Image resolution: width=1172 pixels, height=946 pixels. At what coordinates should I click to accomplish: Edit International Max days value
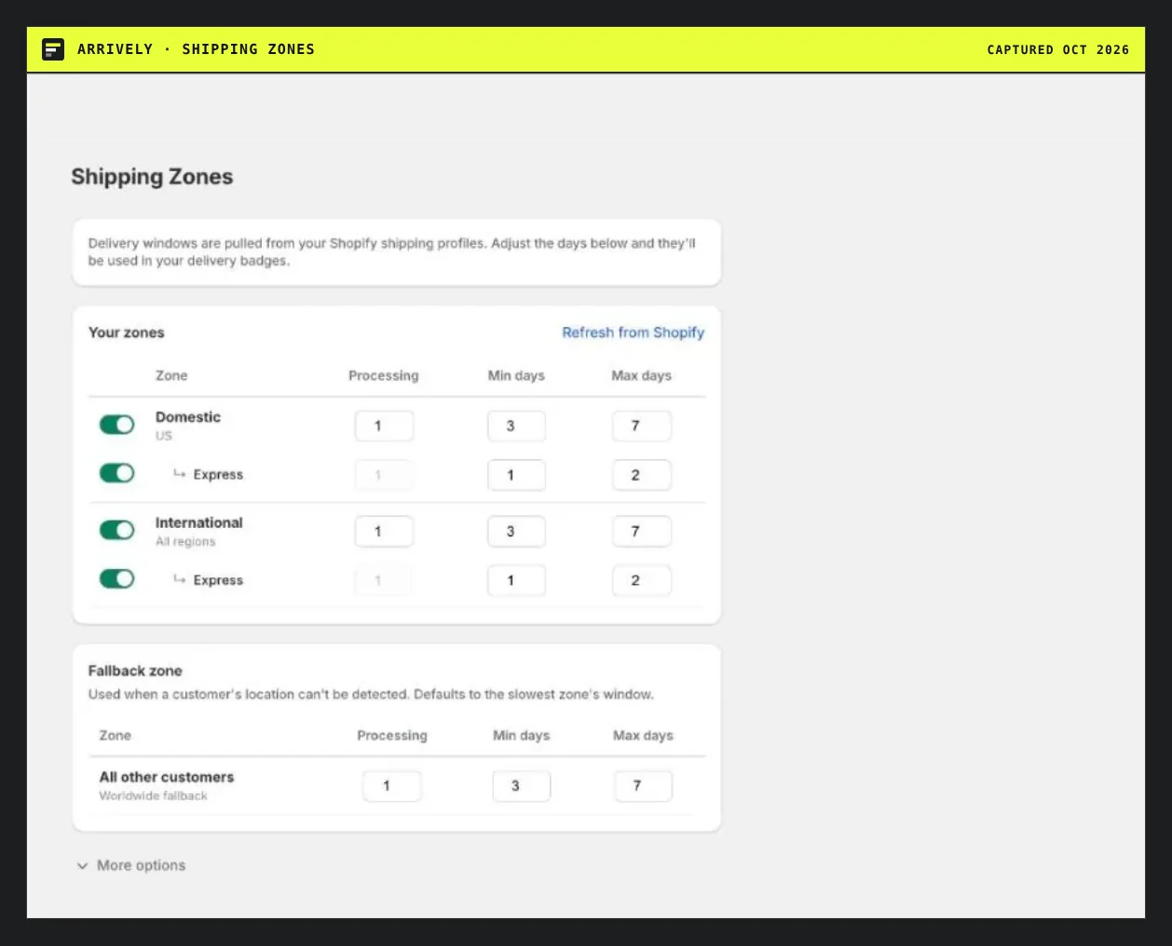coord(641,532)
